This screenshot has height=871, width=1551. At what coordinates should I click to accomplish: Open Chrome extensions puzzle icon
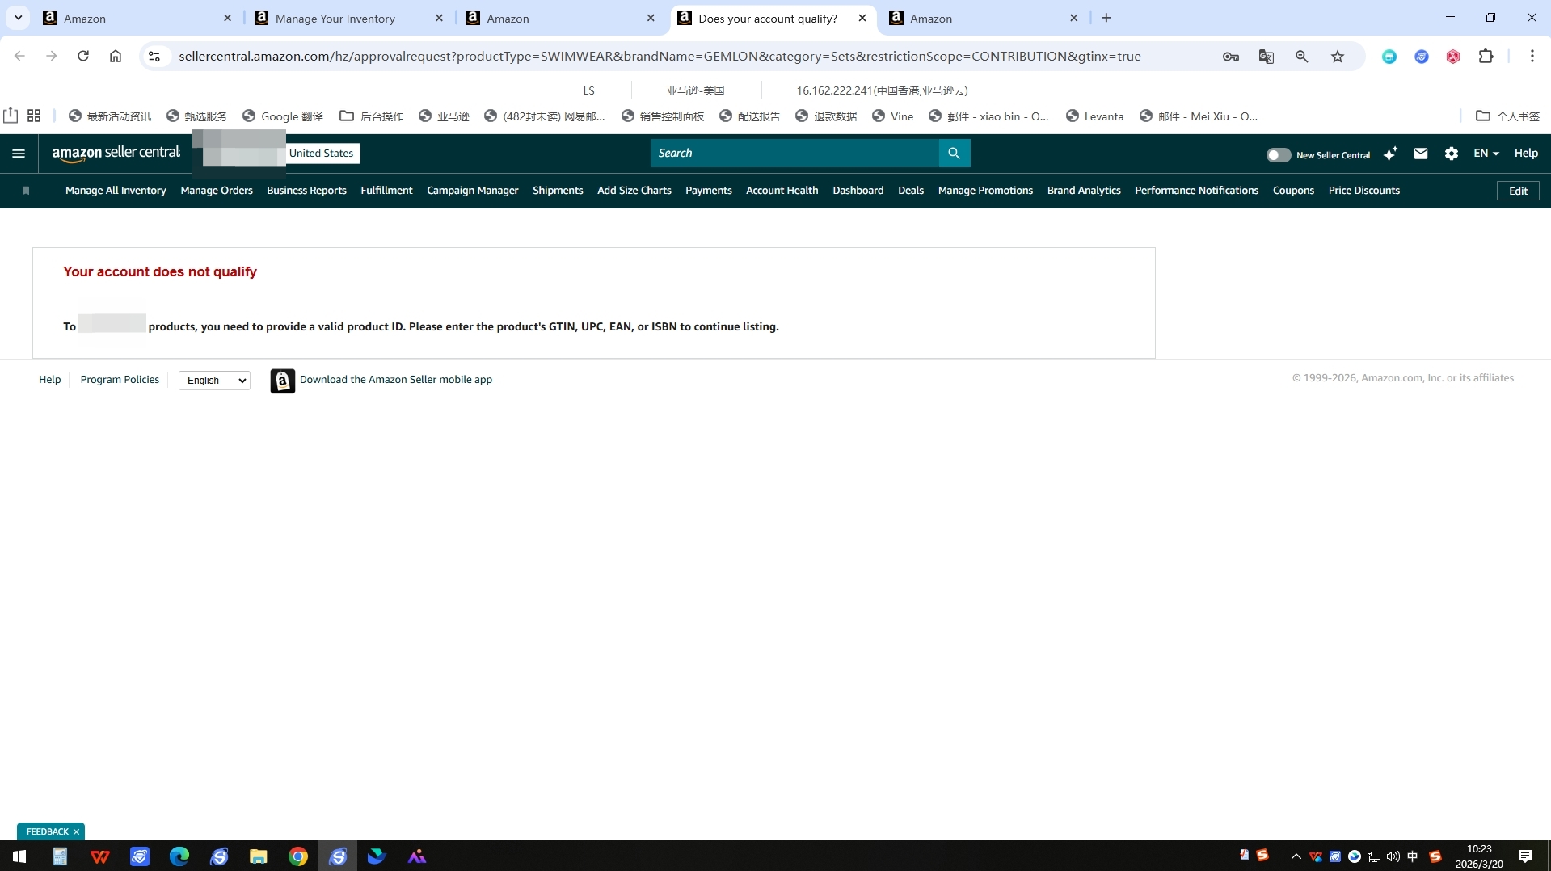(x=1485, y=57)
